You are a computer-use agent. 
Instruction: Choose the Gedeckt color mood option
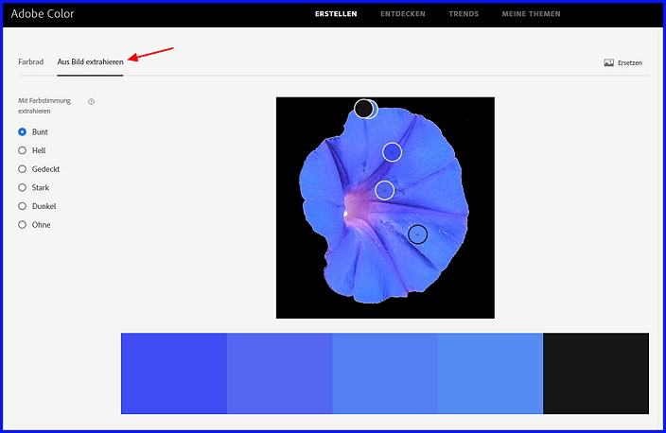[23, 169]
